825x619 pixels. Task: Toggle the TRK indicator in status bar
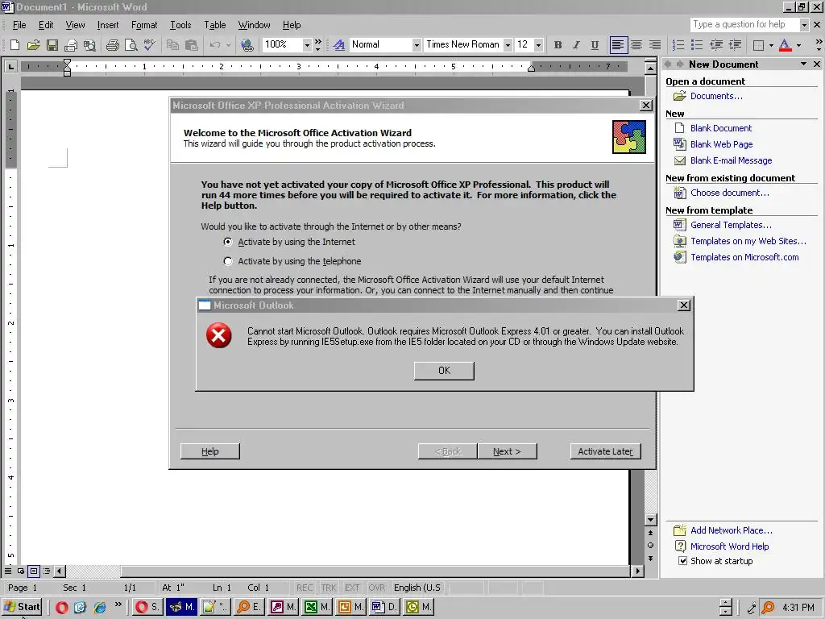pyautogui.click(x=329, y=588)
